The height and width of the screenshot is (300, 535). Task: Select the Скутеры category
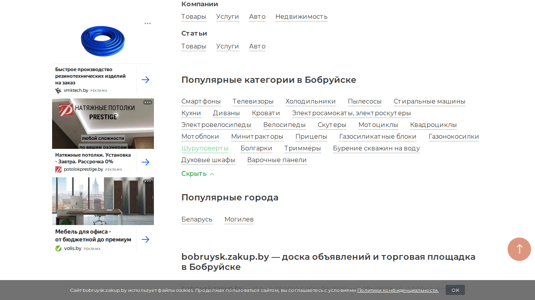[332, 125]
